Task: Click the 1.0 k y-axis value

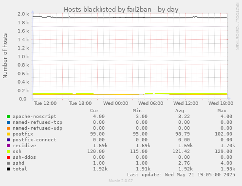Action: (23, 56)
